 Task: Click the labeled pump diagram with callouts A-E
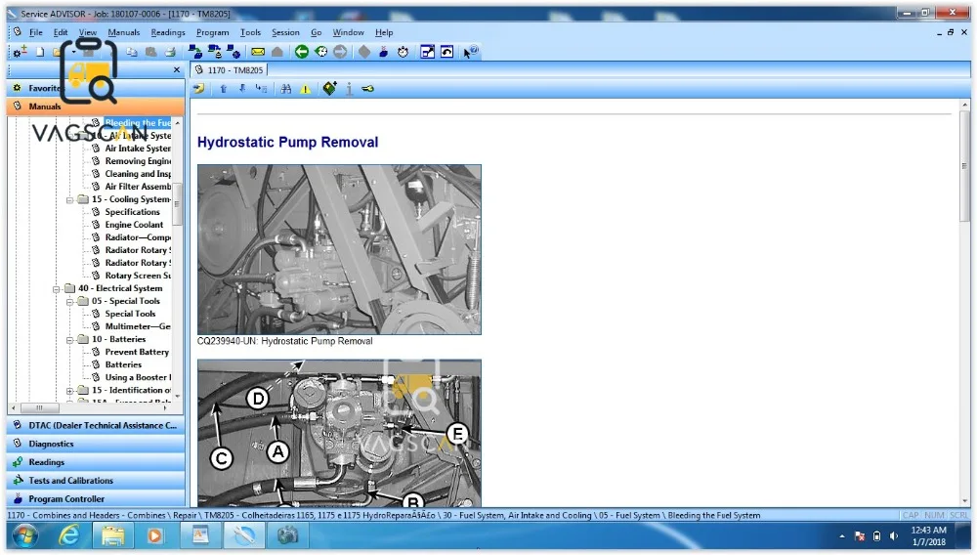340,432
